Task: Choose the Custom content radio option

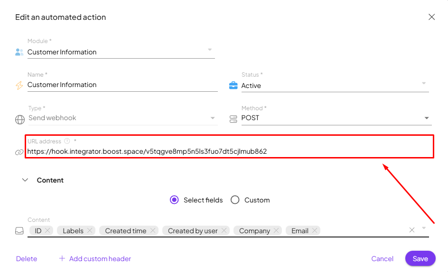Action: (x=235, y=200)
